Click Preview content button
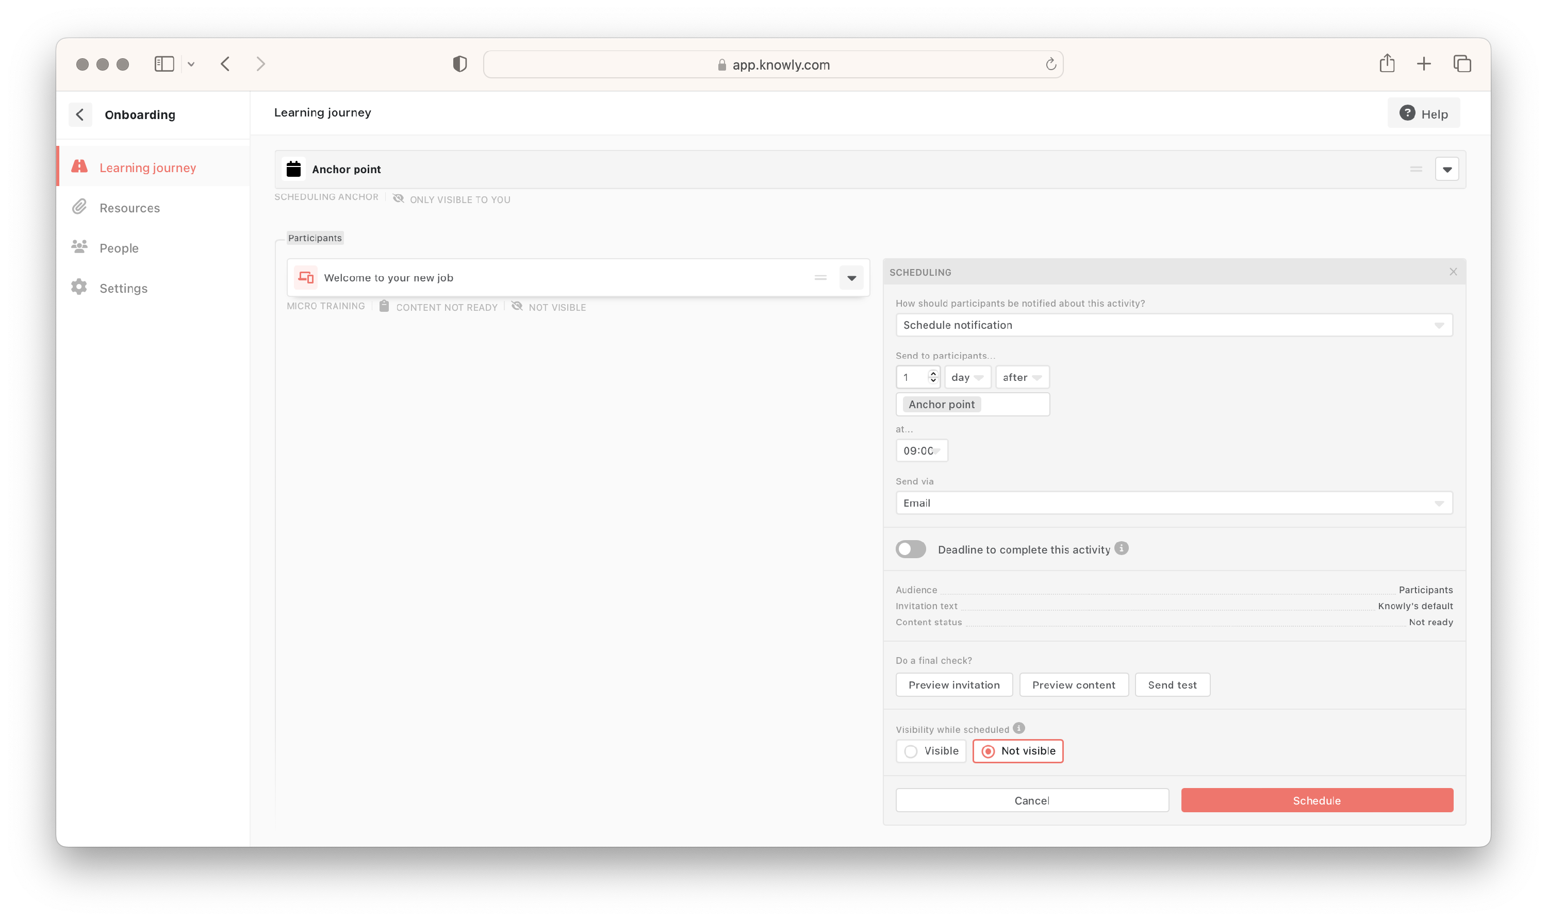Image resolution: width=1547 pixels, height=921 pixels. pos(1073,685)
